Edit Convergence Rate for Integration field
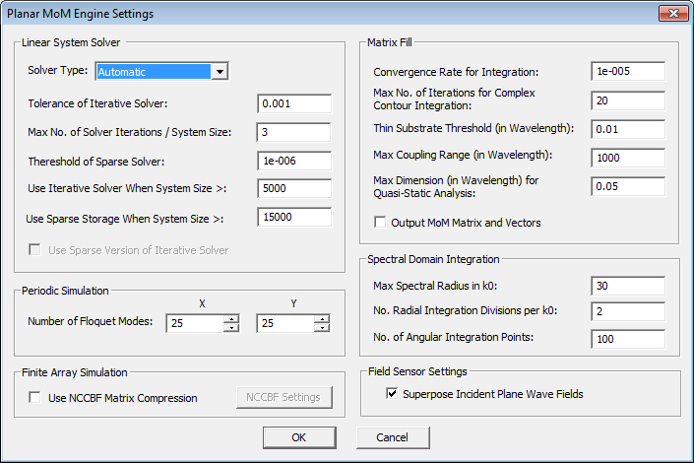Screen dimensions: 694x463 click(628, 72)
